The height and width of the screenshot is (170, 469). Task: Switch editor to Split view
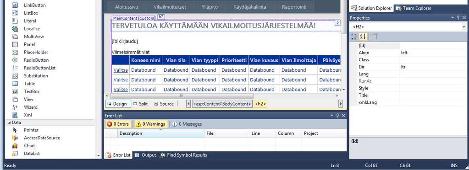[141, 104]
